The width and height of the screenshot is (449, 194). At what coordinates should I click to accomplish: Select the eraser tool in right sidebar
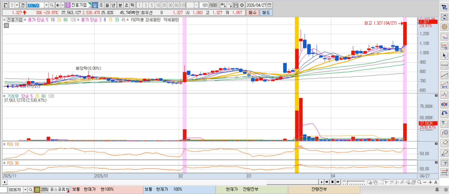tap(444, 143)
